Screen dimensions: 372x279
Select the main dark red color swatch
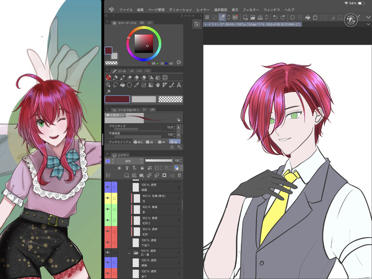pyautogui.click(x=117, y=99)
